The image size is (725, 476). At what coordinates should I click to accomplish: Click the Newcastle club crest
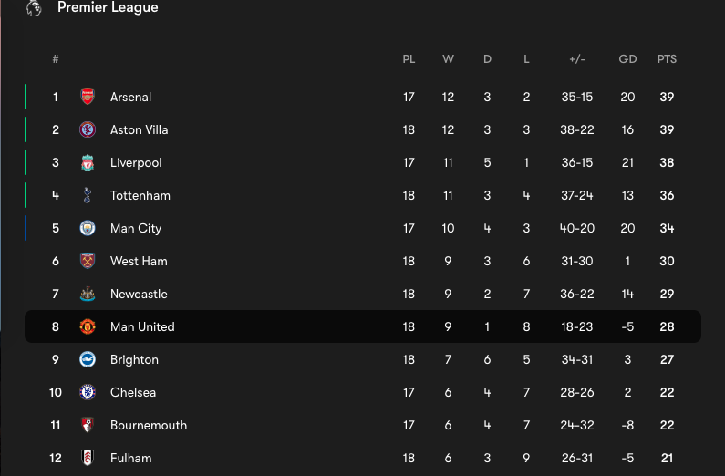coord(88,294)
